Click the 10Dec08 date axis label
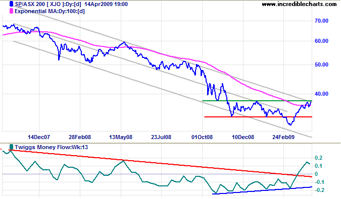The height and width of the screenshot is (199, 341). pyautogui.click(x=243, y=137)
